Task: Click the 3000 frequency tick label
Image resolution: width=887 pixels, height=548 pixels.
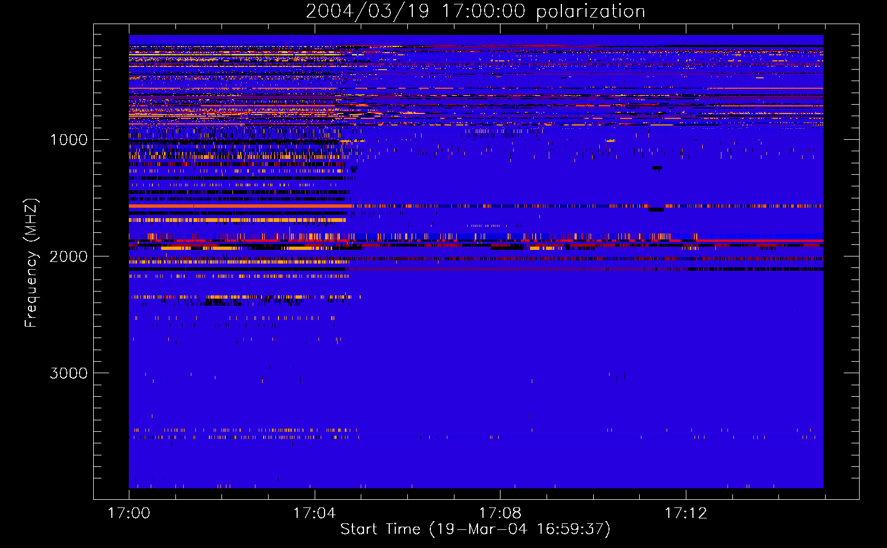Action: coord(69,373)
